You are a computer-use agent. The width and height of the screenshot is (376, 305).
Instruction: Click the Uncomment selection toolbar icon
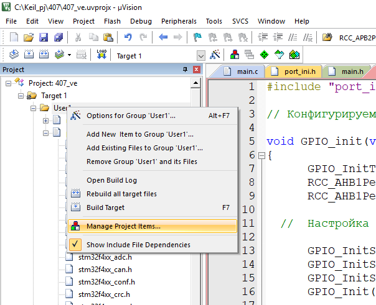click(x=308, y=37)
